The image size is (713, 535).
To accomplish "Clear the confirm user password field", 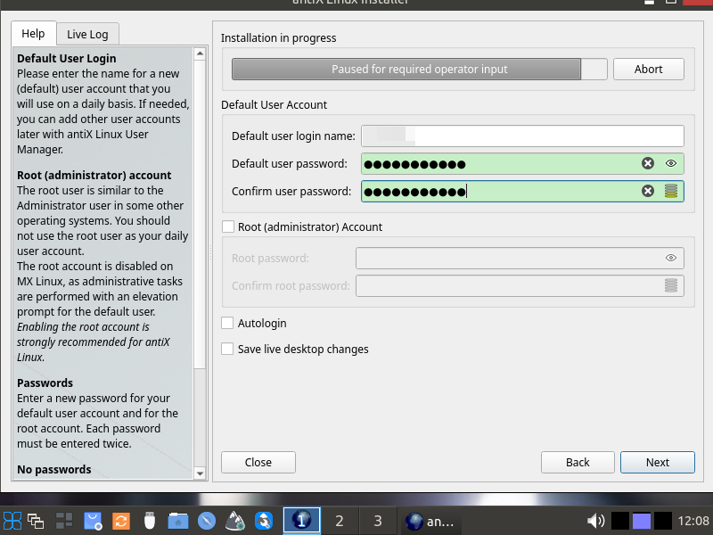I will pyautogui.click(x=648, y=192).
